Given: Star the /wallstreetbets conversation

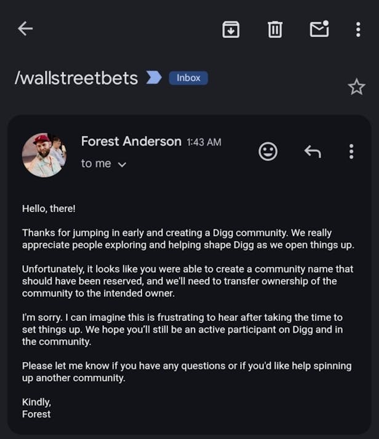Looking at the screenshot, I should point(356,87).
